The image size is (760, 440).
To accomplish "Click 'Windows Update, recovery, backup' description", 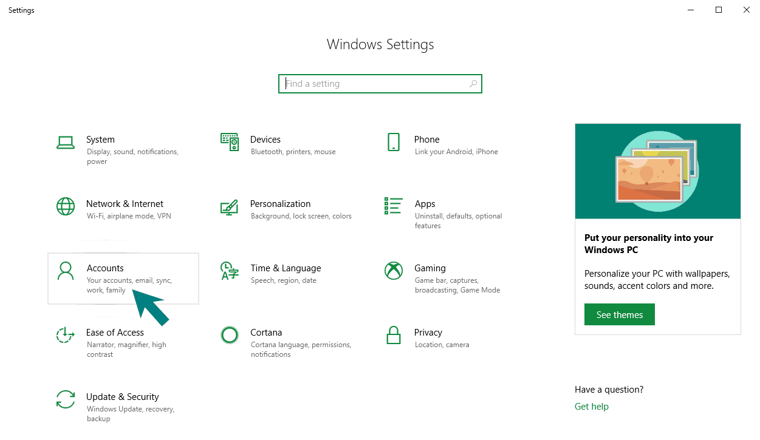I will (x=130, y=414).
